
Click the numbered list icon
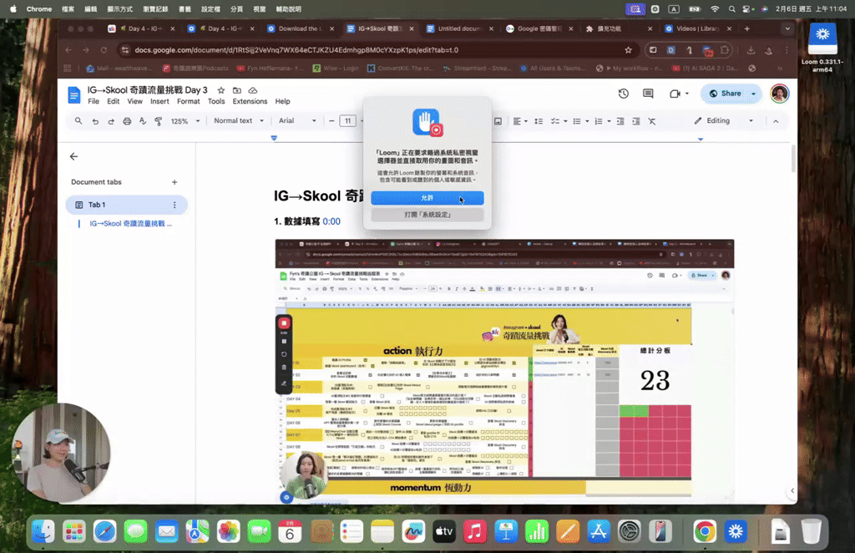[x=599, y=121]
